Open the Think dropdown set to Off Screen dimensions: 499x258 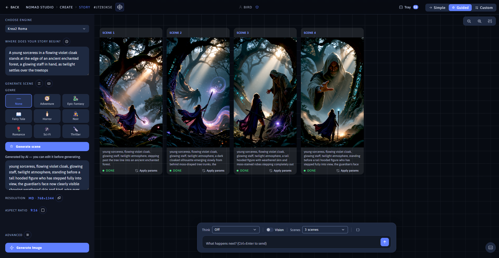pyautogui.click(x=236, y=230)
